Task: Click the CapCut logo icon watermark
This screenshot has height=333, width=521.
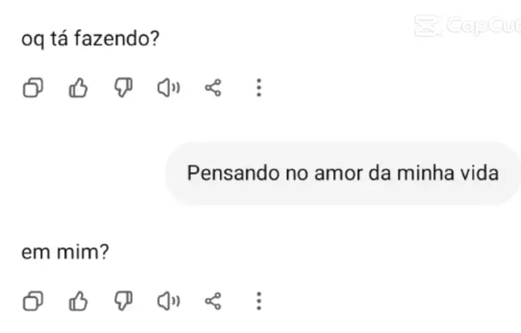Action: (x=428, y=26)
